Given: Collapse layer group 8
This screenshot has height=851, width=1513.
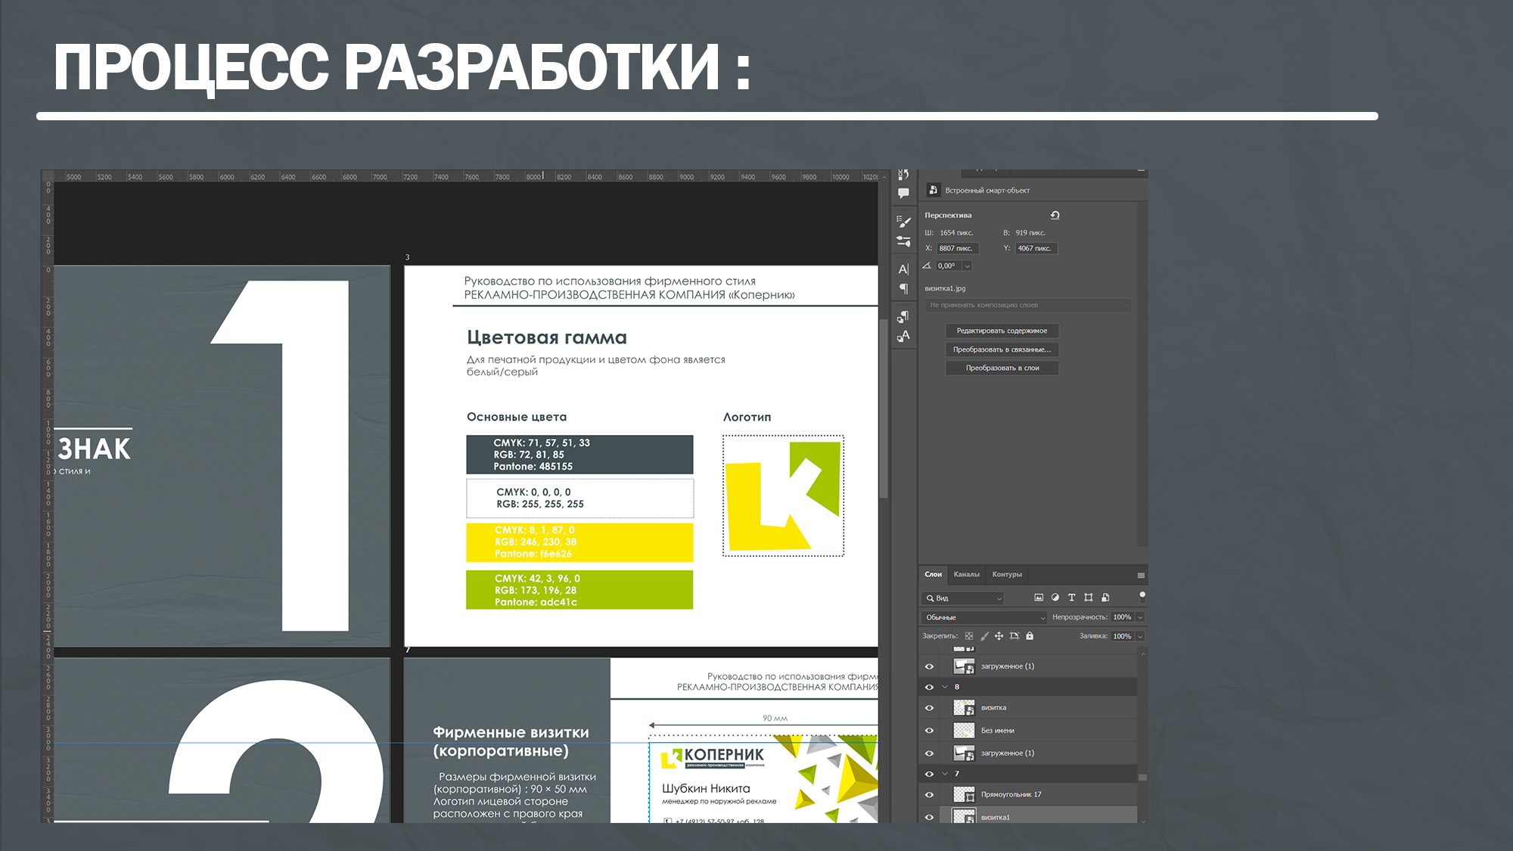Looking at the screenshot, I should [945, 687].
